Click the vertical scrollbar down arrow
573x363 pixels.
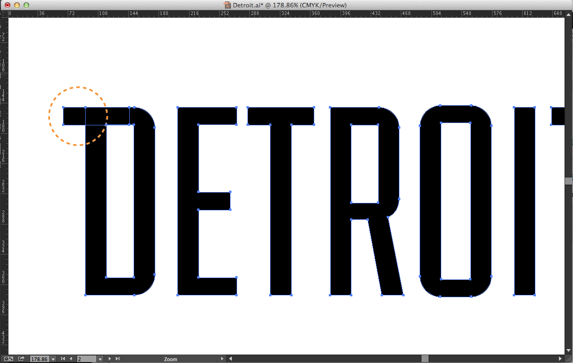coord(569,350)
